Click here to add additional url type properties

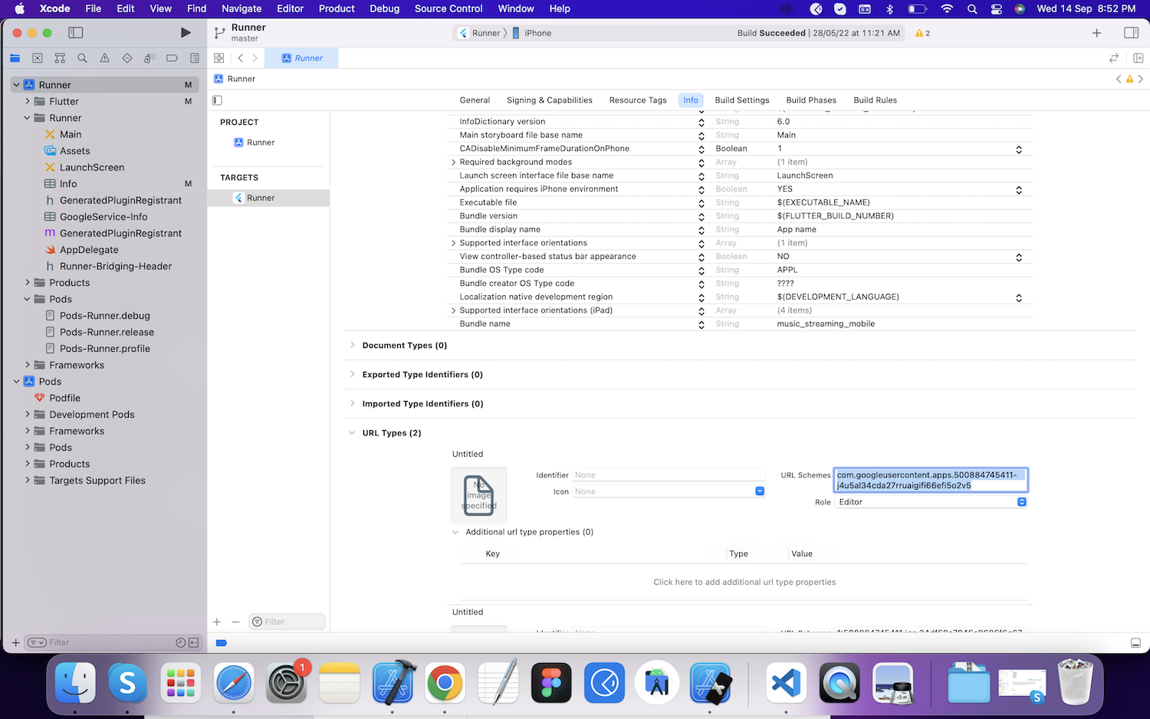click(x=744, y=582)
